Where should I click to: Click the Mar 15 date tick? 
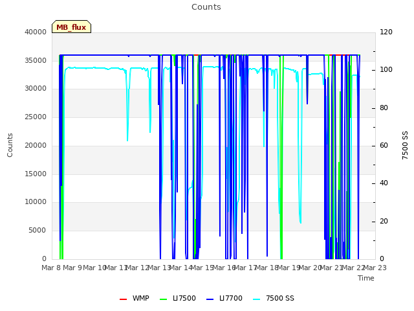click(202, 268)
